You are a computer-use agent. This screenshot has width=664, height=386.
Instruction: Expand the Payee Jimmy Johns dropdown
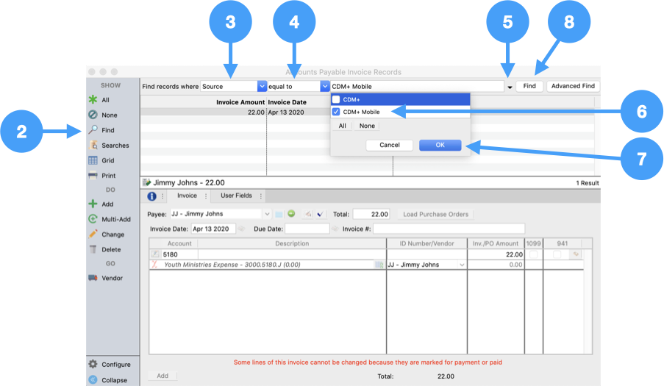[266, 214]
